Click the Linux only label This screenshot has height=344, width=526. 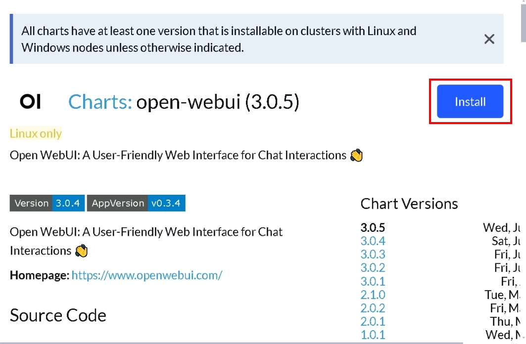[x=36, y=133]
